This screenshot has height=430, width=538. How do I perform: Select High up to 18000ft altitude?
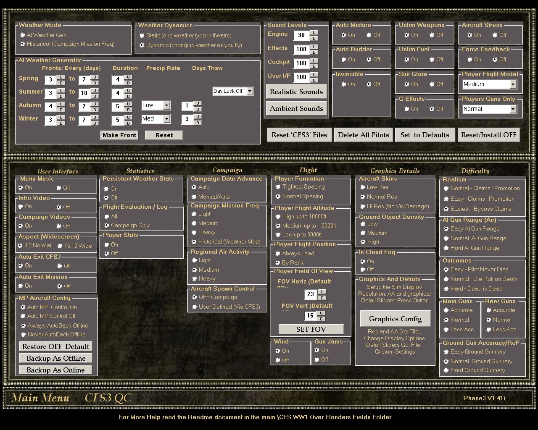(x=278, y=217)
